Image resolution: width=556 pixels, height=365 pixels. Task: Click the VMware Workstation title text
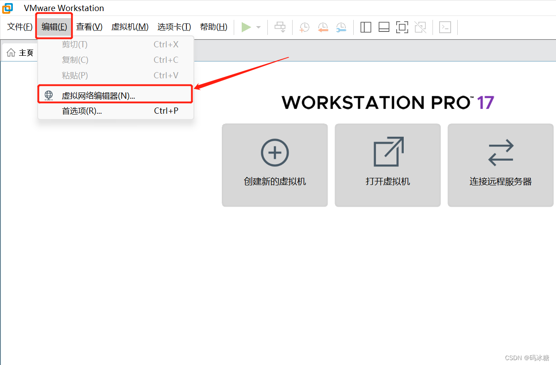point(64,8)
